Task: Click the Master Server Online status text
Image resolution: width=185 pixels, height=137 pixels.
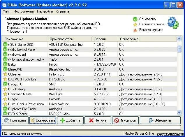Action: pos(139,134)
